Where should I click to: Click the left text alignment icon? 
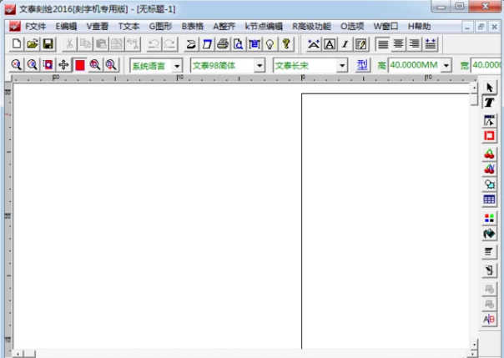pos(382,43)
